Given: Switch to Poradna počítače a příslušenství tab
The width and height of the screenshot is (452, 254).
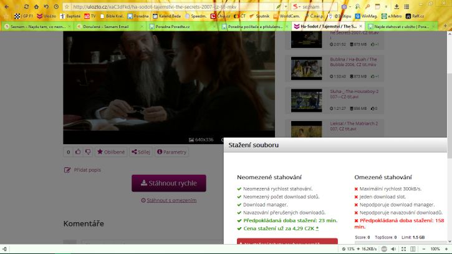Looking at the screenshot, I should pyautogui.click(x=255, y=27).
